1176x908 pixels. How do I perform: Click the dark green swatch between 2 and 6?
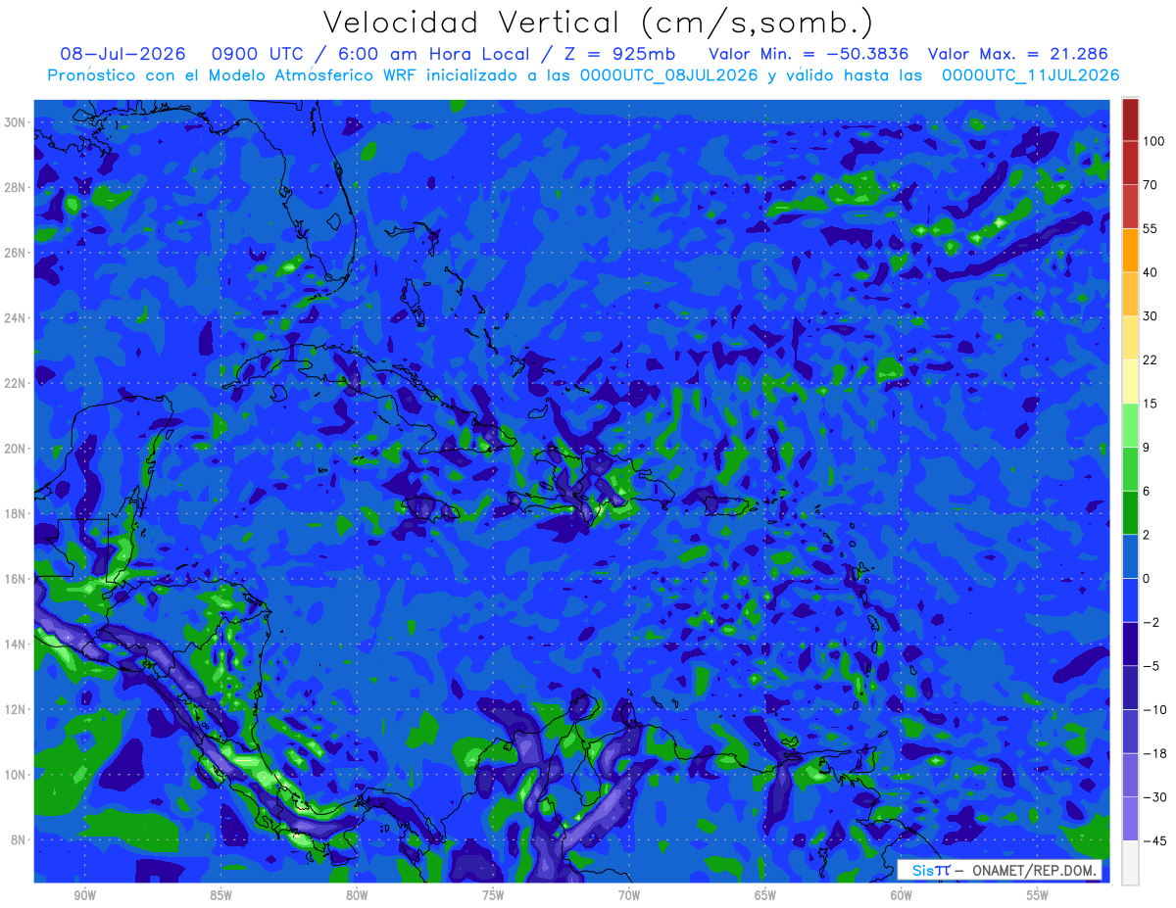[x=1130, y=512]
